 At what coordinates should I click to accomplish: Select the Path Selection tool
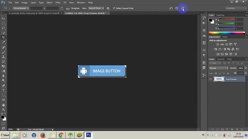pyautogui.click(x=3, y=95)
